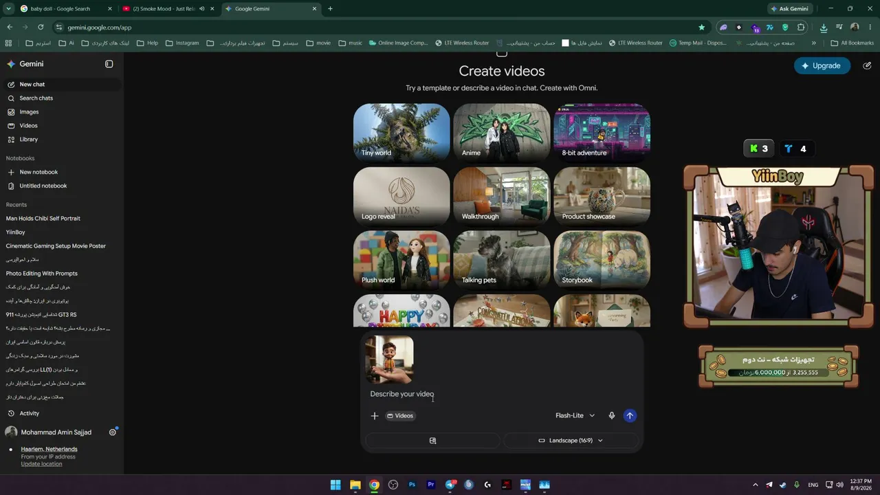Open the movie bookmarks folder
The height and width of the screenshot is (495, 880).
point(318,43)
